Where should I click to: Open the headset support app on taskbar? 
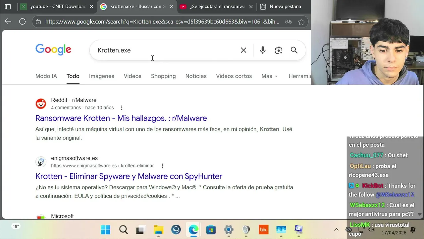pyautogui.click(x=176, y=229)
